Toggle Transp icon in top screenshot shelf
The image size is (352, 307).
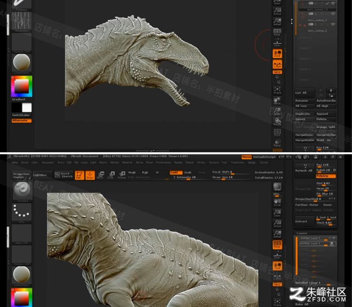[x=277, y=143]
